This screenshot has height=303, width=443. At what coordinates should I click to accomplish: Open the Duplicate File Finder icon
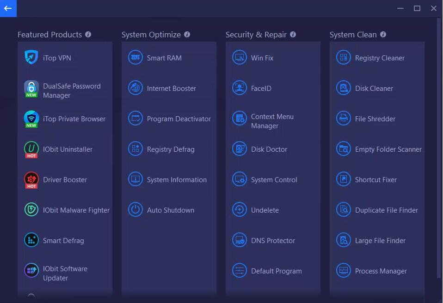(x=344, y=210)
